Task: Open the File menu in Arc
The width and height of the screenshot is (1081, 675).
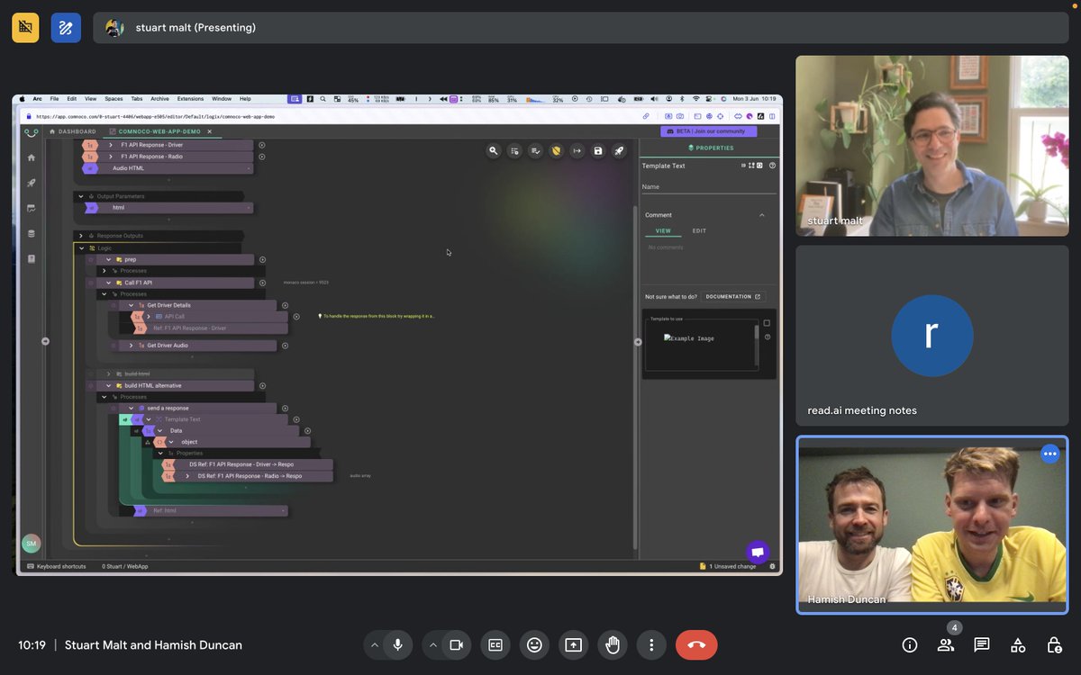Action: pyautogui.click(x=54, y=98)
